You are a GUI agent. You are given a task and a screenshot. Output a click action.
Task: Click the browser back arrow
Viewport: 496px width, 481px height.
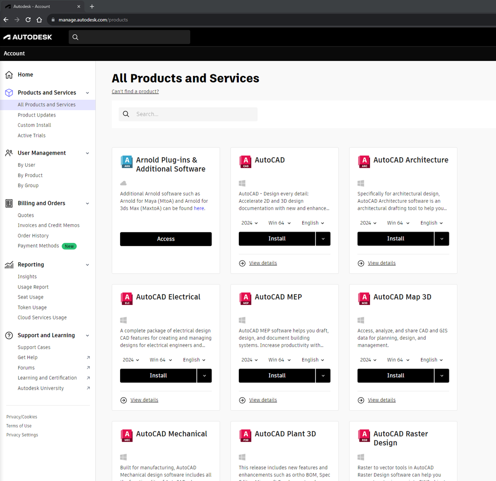click(x=6, y=20)
